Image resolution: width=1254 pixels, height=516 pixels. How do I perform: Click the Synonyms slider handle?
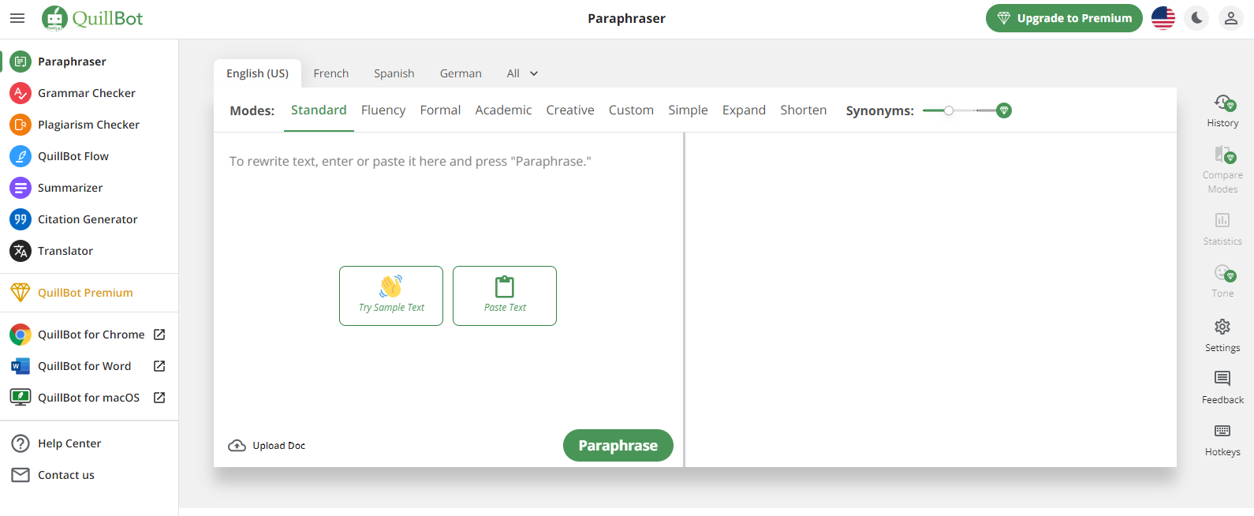pyautogui.click(x=949, y=110)
